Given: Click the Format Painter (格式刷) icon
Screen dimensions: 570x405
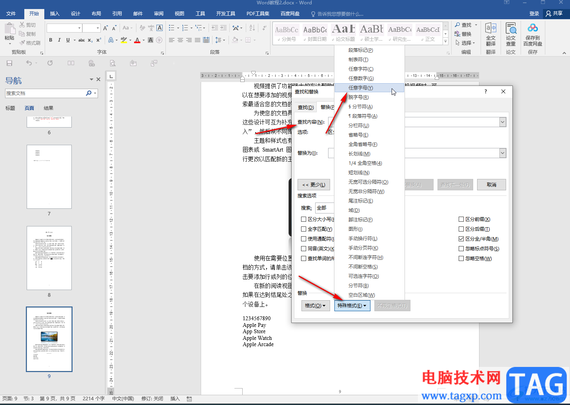Looking at the screenshot, I should [x=22, y=43].
